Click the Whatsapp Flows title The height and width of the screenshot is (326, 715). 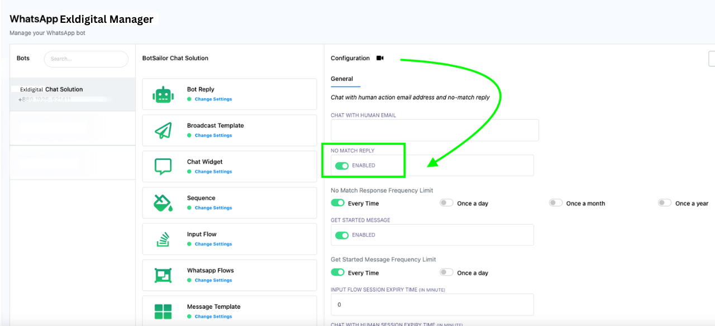pos(211,270)
